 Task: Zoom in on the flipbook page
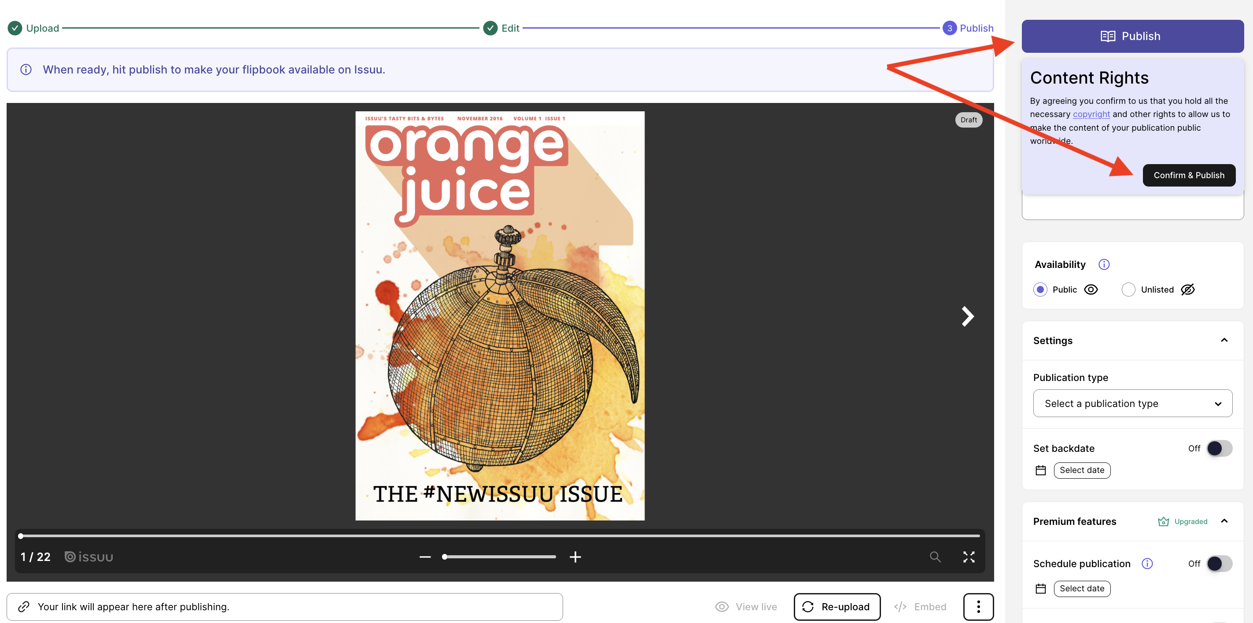coord(575,557)
